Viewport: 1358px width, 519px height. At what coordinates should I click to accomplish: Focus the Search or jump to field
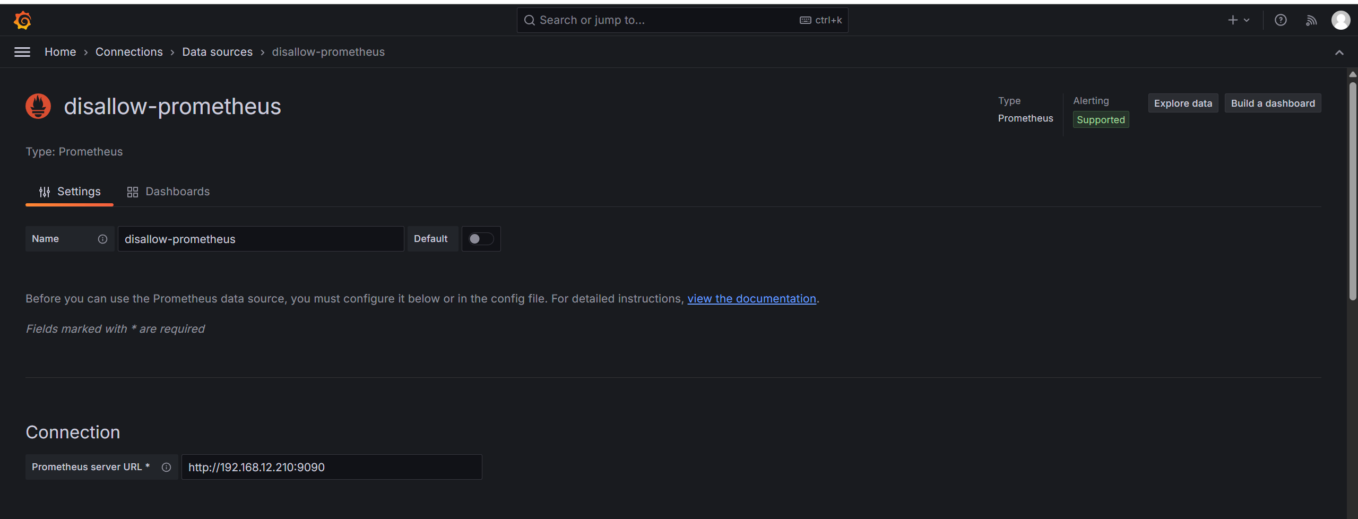(x=682, y=20)
